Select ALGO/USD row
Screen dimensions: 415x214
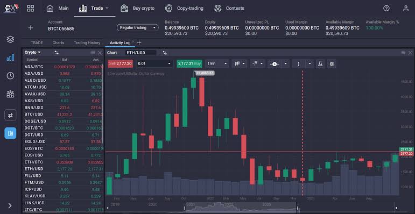[63, 81]
